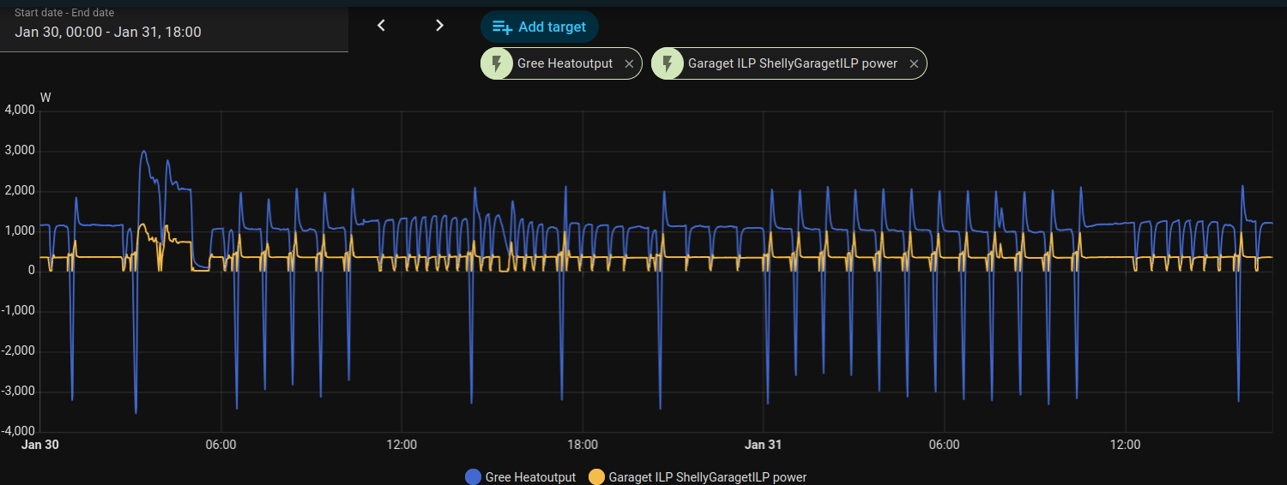Click the -4,000 label on the Y axis
The width and height of the screenshot is (1287, 485).
pos(18,431)
